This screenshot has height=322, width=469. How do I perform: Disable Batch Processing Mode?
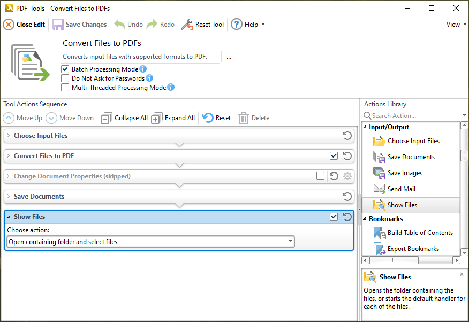coord(65,69)
